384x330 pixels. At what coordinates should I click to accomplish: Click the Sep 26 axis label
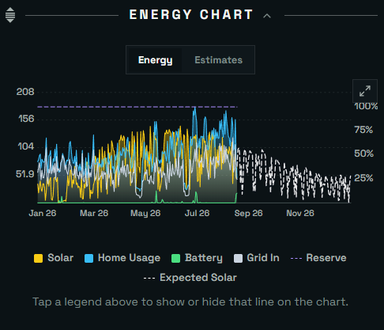pyautogui.click(x=248, y=213)
